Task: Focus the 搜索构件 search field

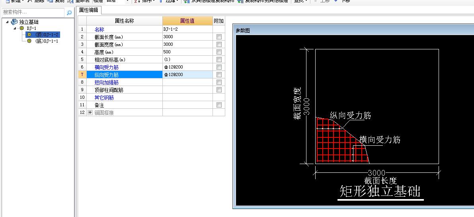Action: 33,12
